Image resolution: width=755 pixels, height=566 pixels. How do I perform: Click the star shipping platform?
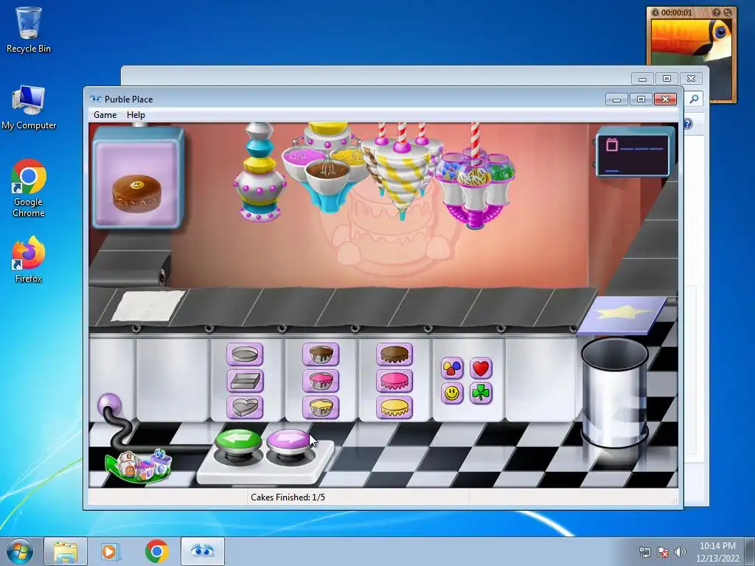[x=622, y=315]
